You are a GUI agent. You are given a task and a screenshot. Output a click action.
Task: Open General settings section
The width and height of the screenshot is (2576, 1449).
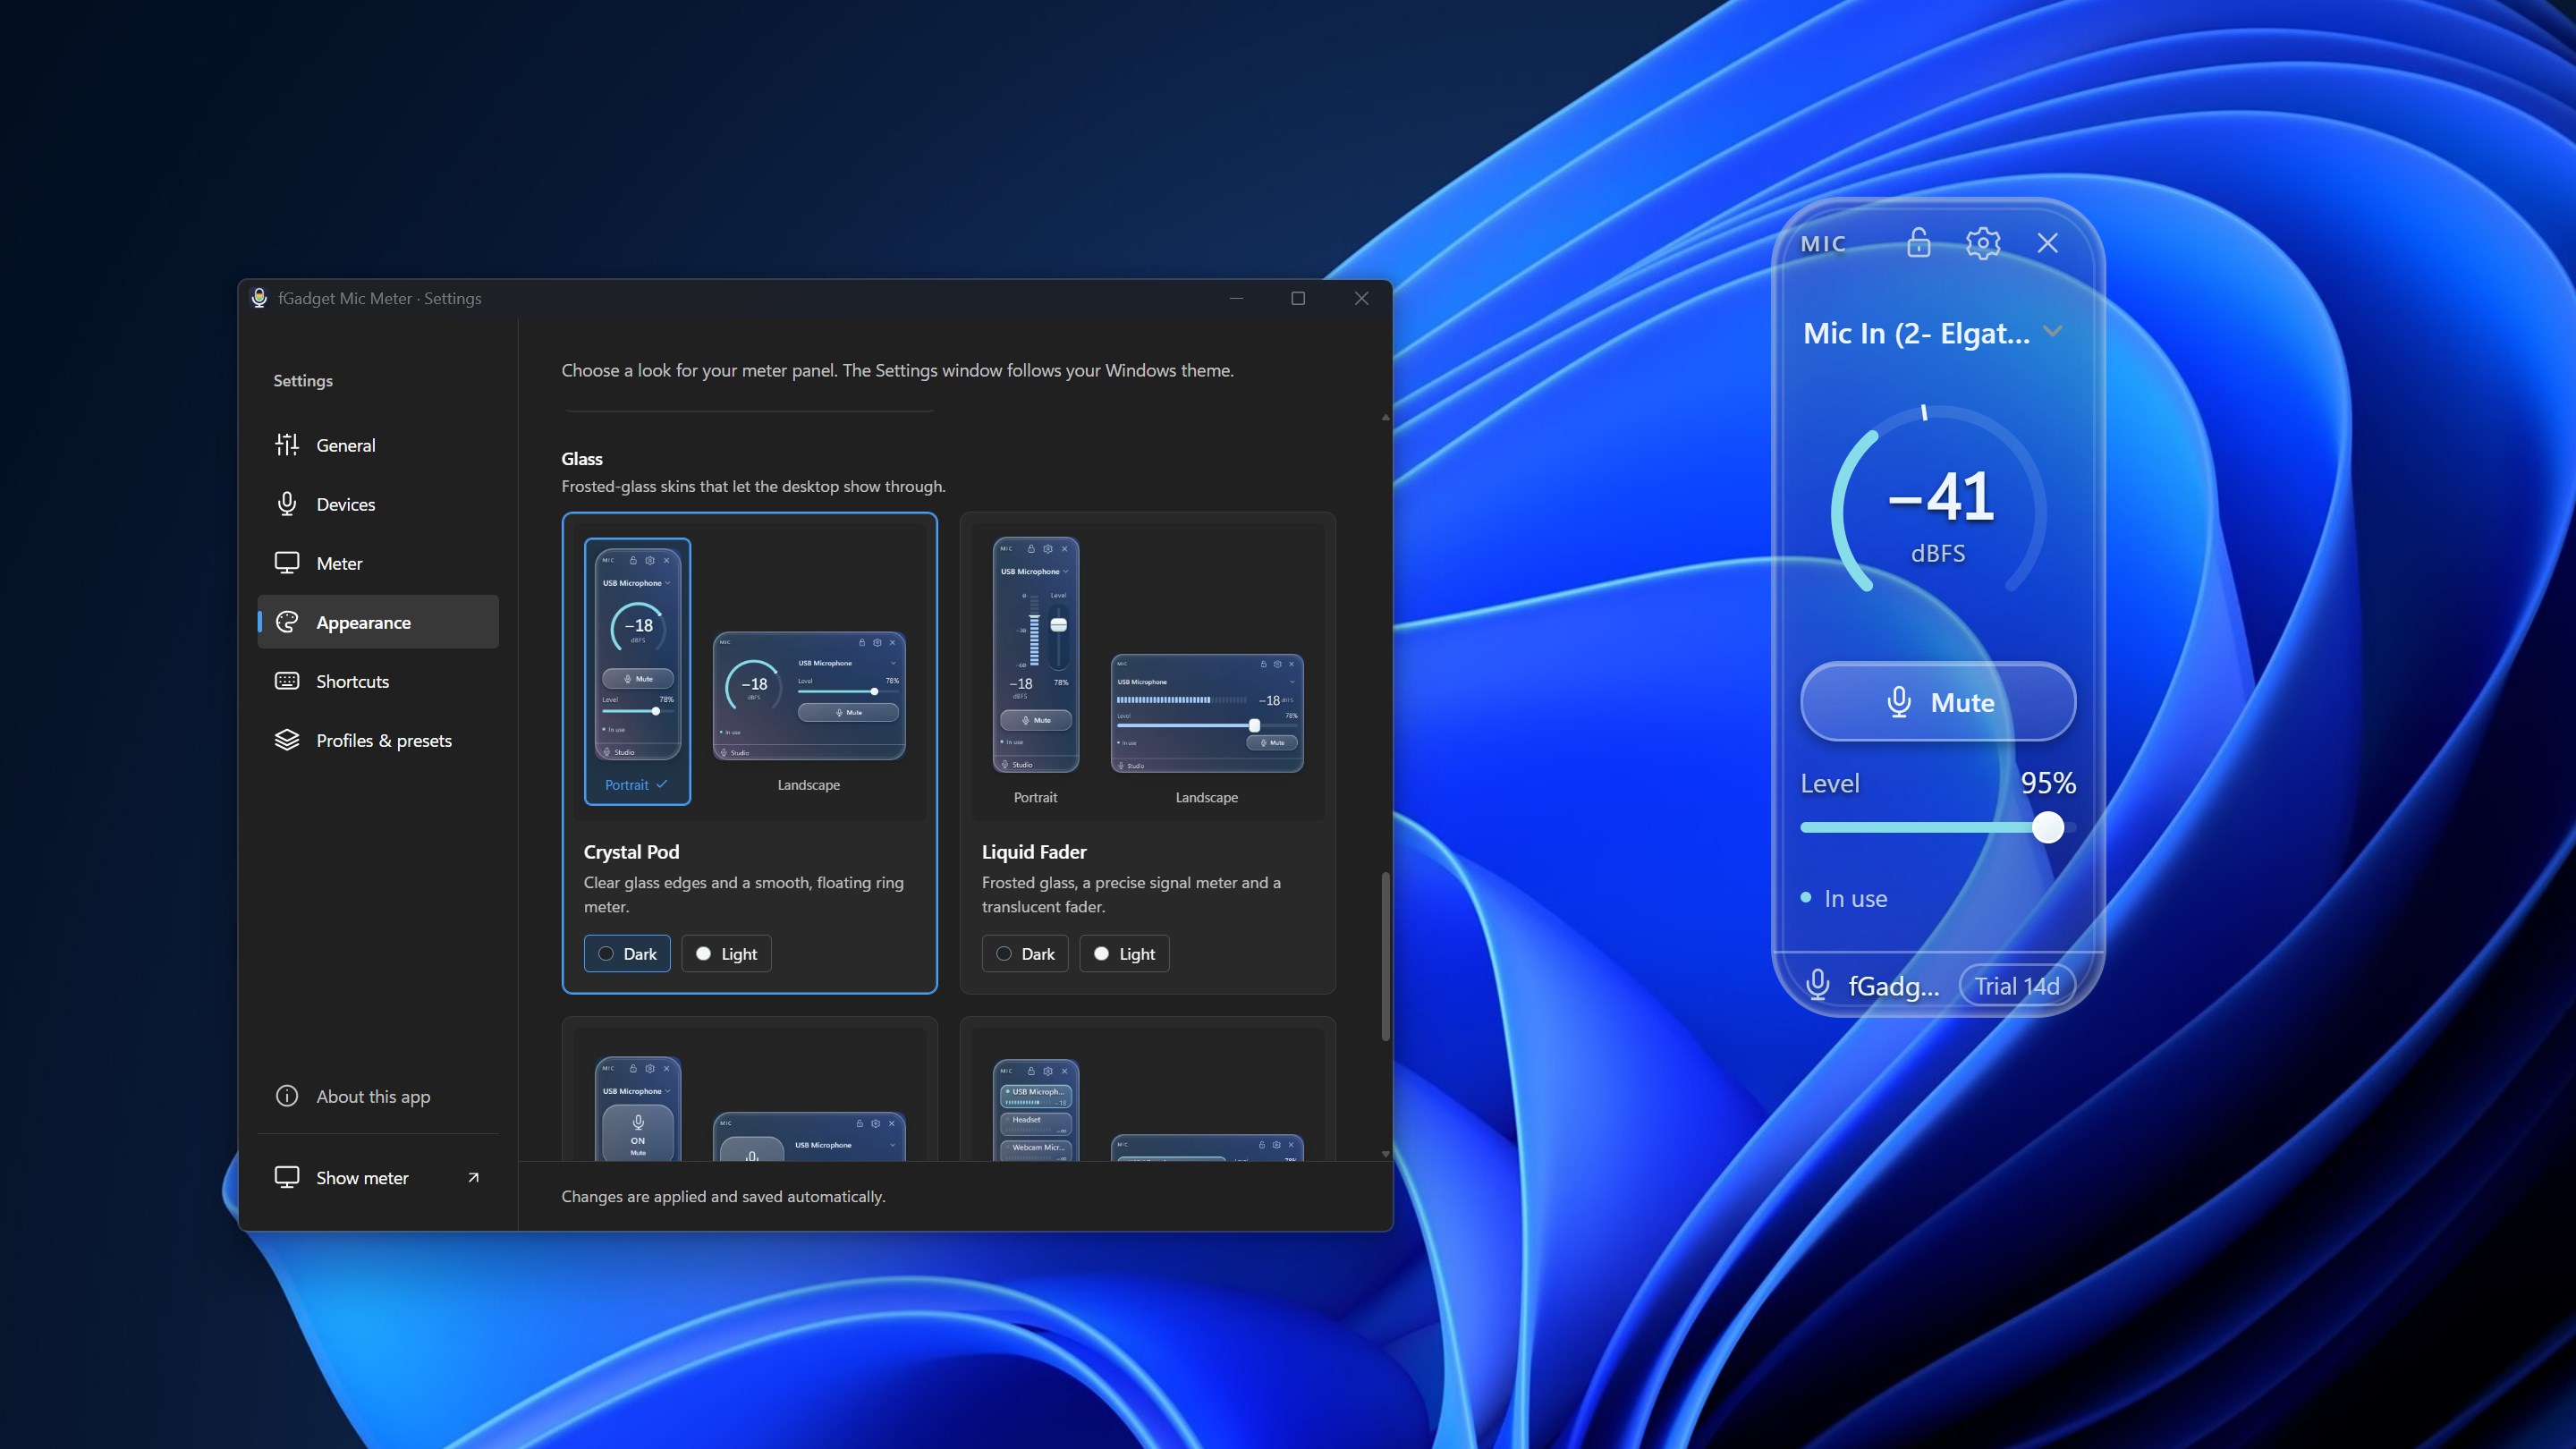pyautogui.click(x=378, y=445)
